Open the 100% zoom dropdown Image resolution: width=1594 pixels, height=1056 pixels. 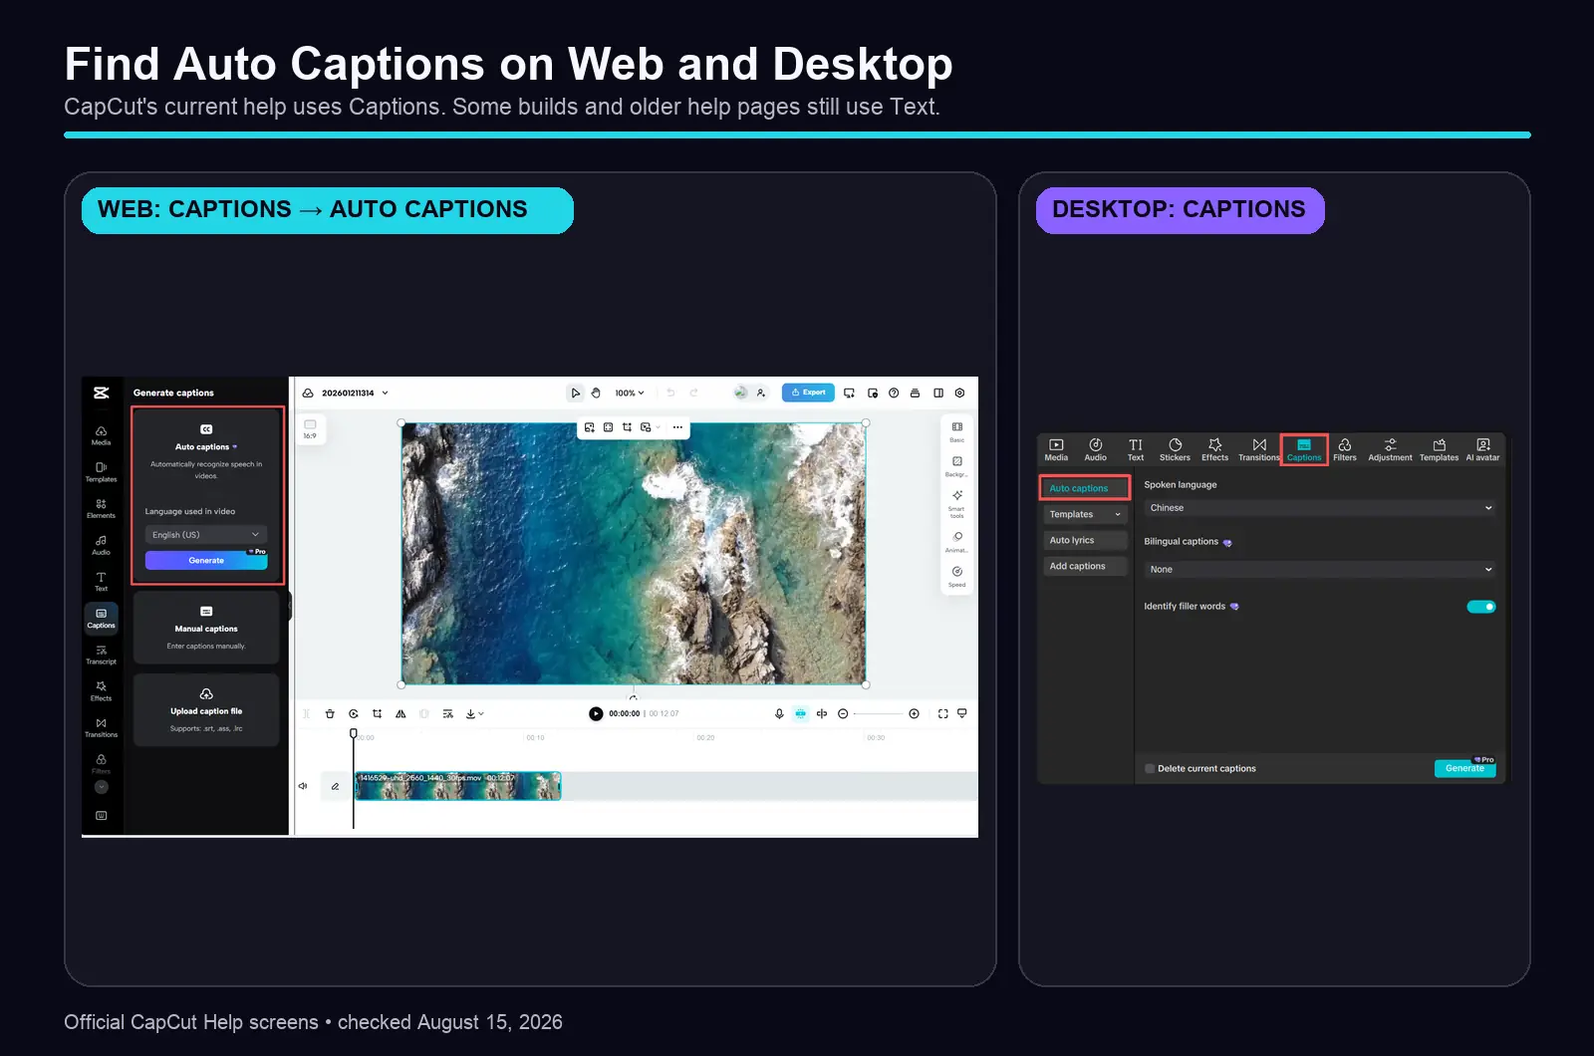point(629,393)
